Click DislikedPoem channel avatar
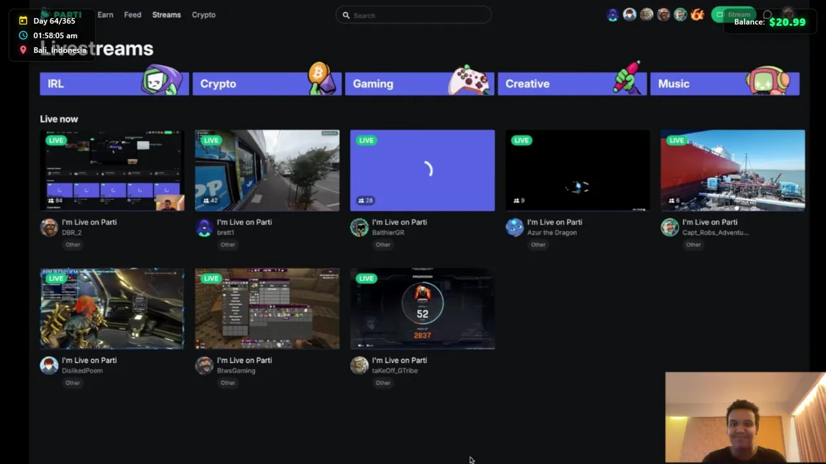 (x=49, y=365)
